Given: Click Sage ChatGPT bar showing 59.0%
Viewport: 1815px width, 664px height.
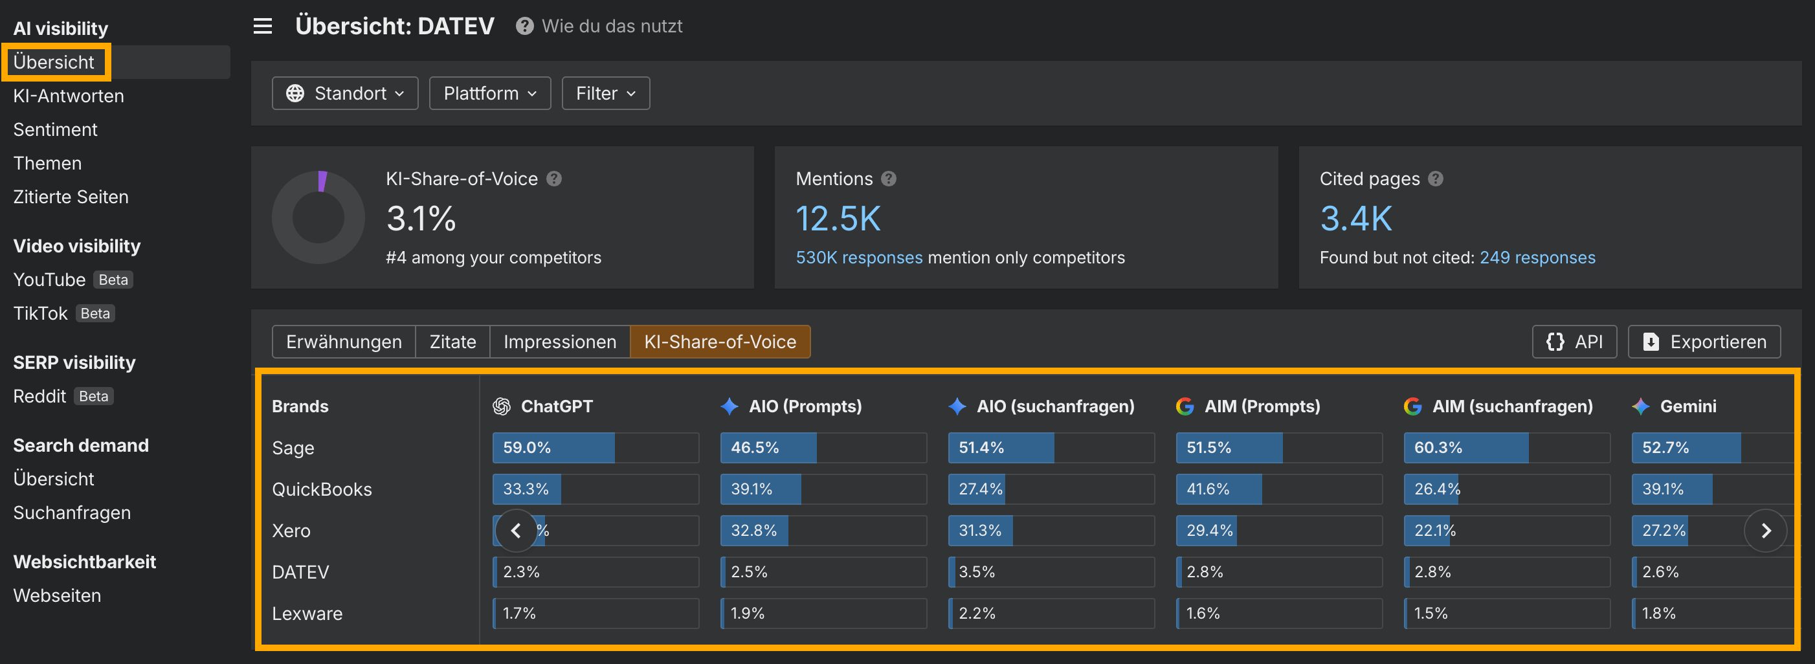Looking at the screenshot, I should coord(596,448).
